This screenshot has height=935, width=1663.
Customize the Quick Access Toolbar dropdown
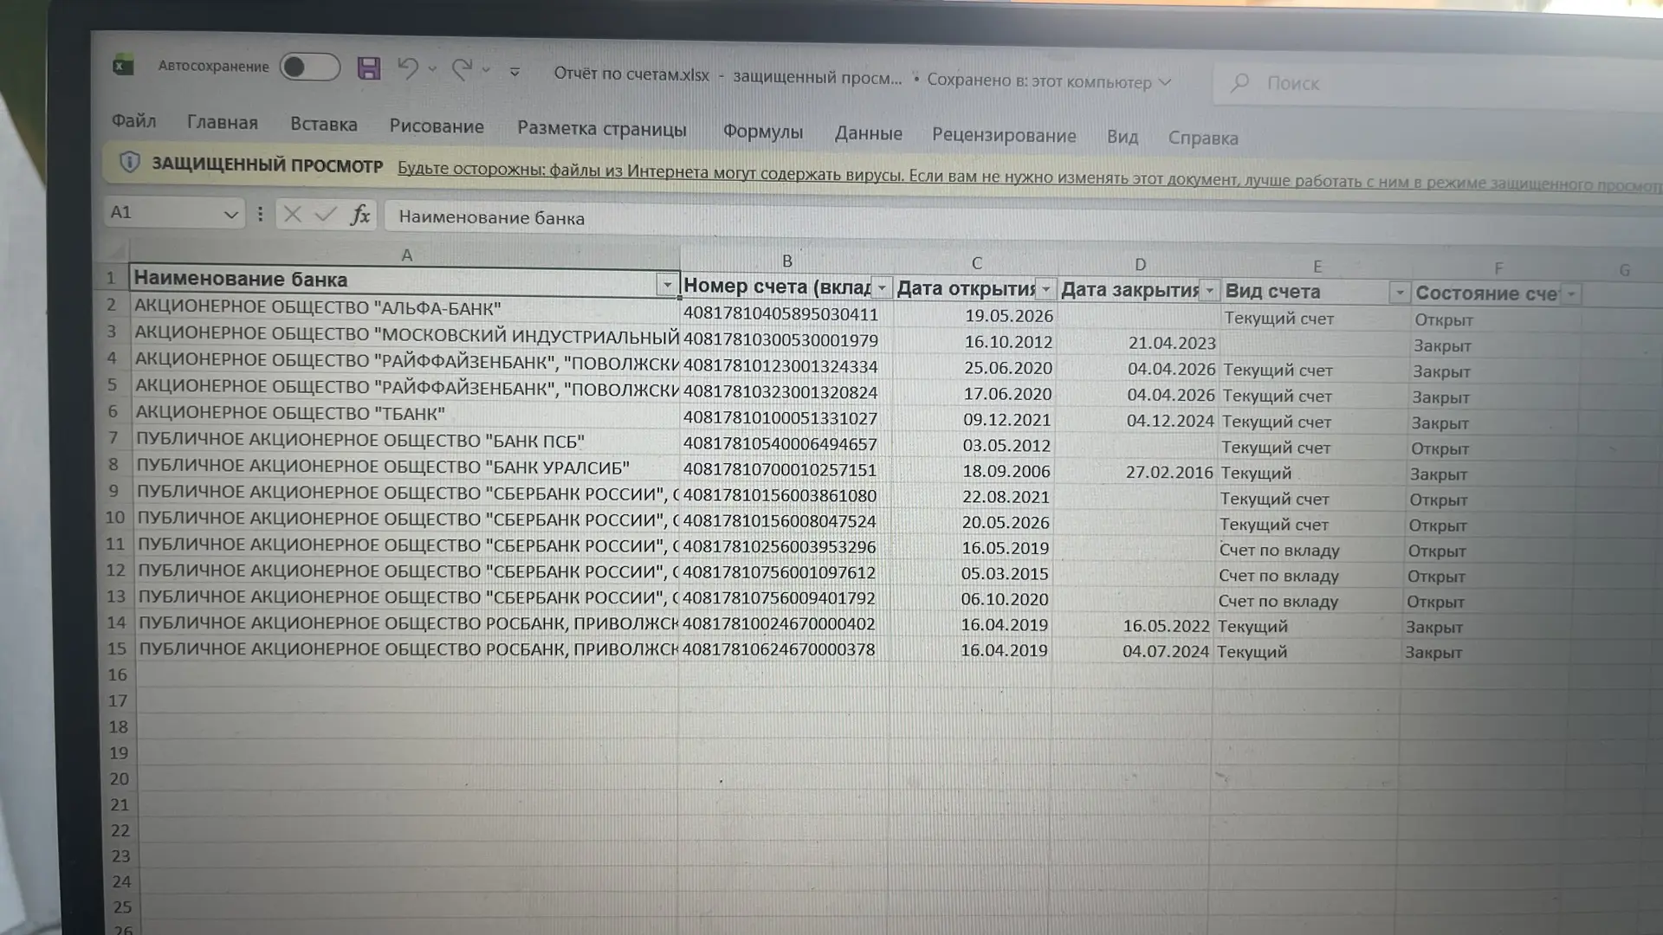click(514, 72)
